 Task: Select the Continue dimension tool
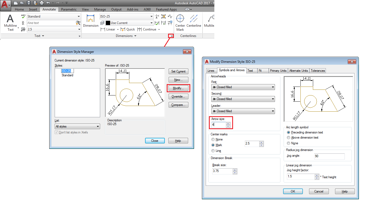pos(147,29)
